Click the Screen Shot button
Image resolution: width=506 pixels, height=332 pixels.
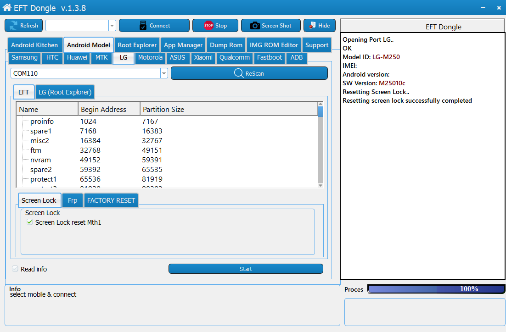coord(271,26)
